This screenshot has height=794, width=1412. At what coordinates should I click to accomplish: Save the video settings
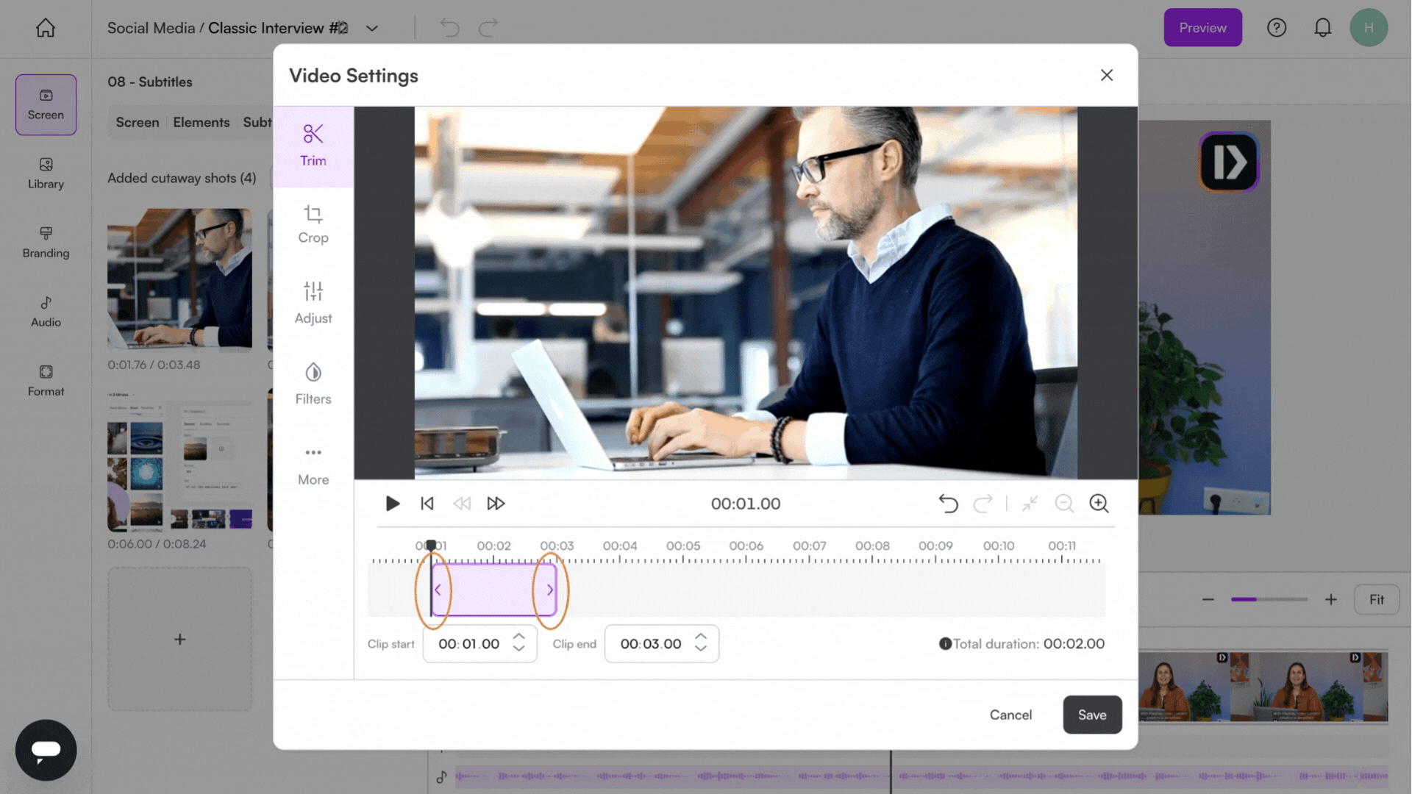(1092, 715)
